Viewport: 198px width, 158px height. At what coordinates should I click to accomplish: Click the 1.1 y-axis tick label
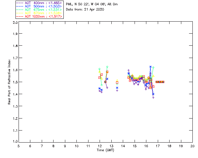coord(15,131)
